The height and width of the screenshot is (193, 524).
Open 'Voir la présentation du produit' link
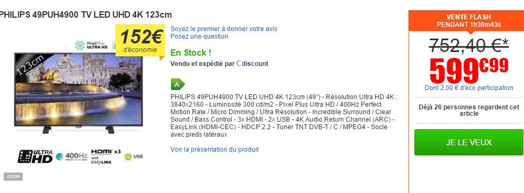point(214,150)
